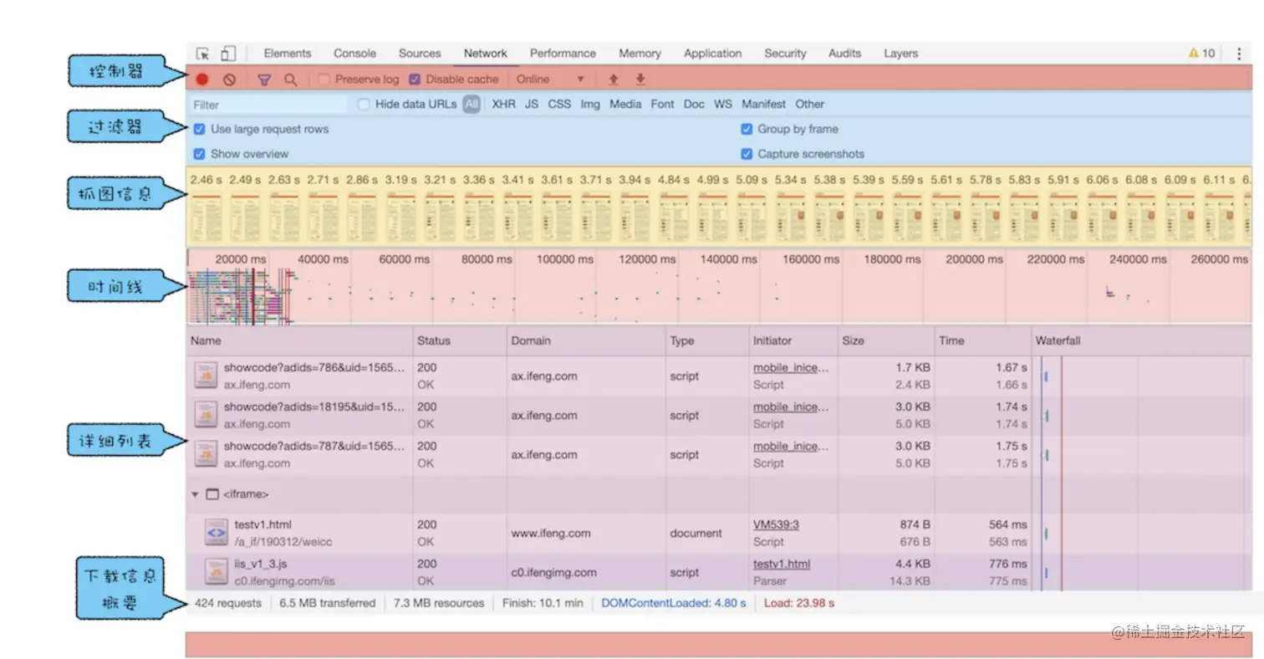
Task: Click the 20000 ms timeline overview marker
Action: click(x=241, y=259)
